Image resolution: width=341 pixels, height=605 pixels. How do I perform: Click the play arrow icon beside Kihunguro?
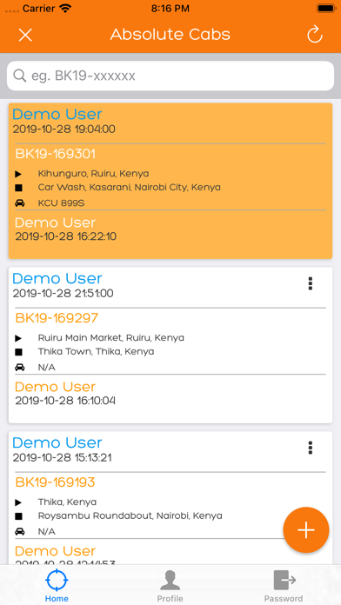[x=18, y=175]
